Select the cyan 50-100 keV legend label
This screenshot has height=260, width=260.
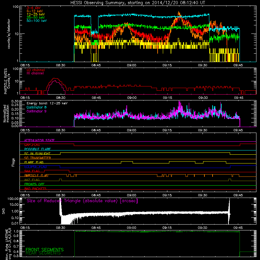click(37, 21)
